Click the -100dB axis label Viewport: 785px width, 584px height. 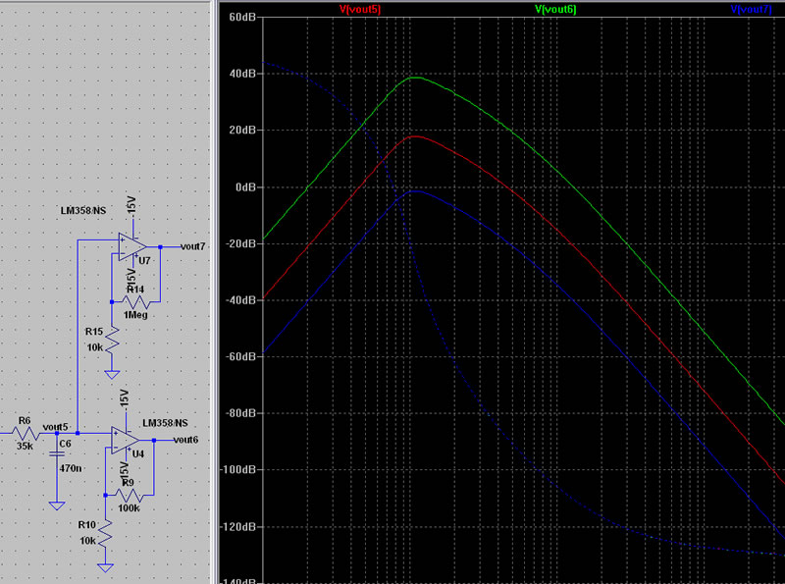(238, 470)
